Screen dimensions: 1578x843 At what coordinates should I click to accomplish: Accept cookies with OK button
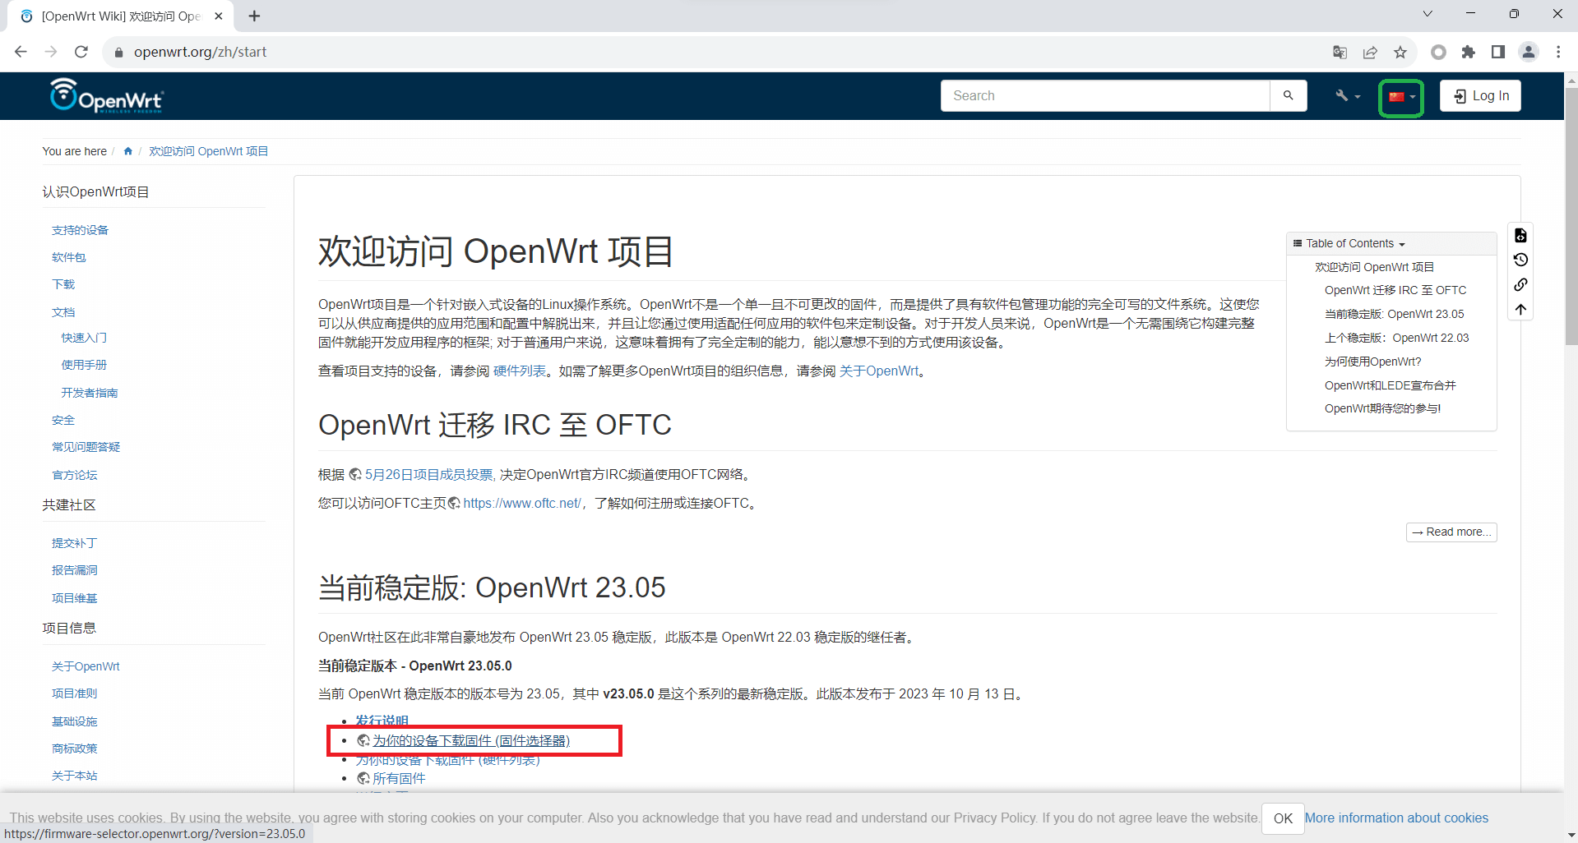tap(1283, 818)
